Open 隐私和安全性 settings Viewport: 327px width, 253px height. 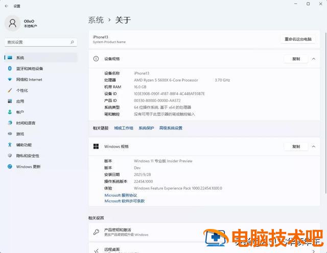[41, 155]
